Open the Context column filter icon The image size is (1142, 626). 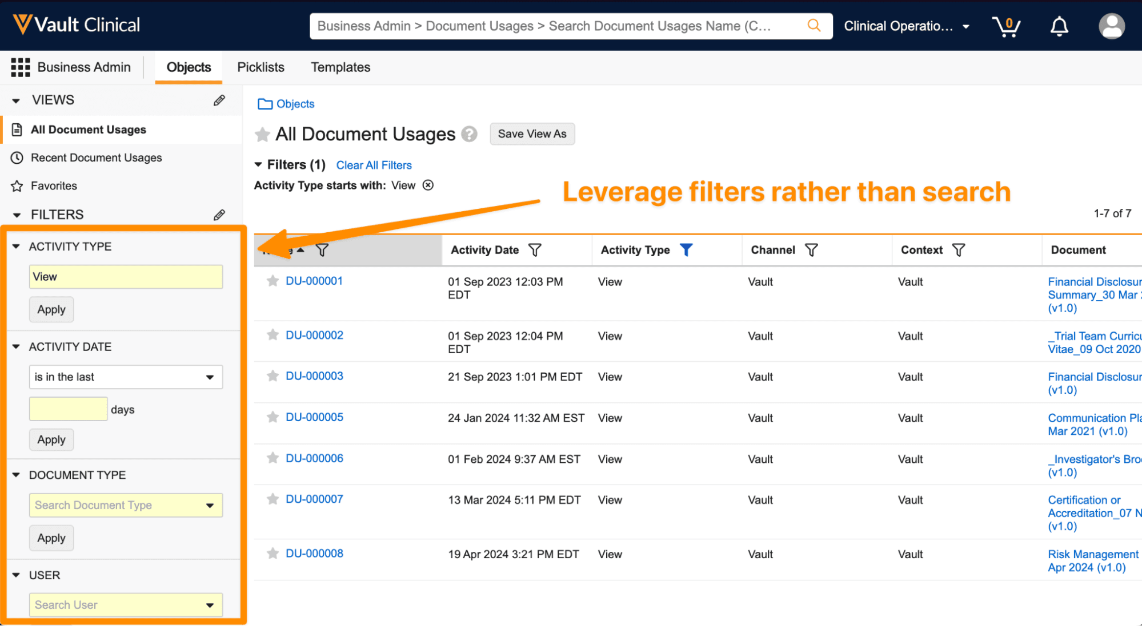coord(959,250)
